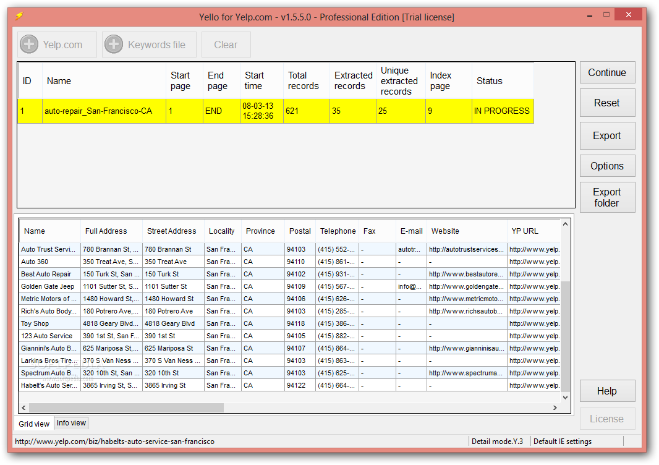This screenshot has height=465, width=659.
Task: Sort by the Fax column header
Action: 377,231
